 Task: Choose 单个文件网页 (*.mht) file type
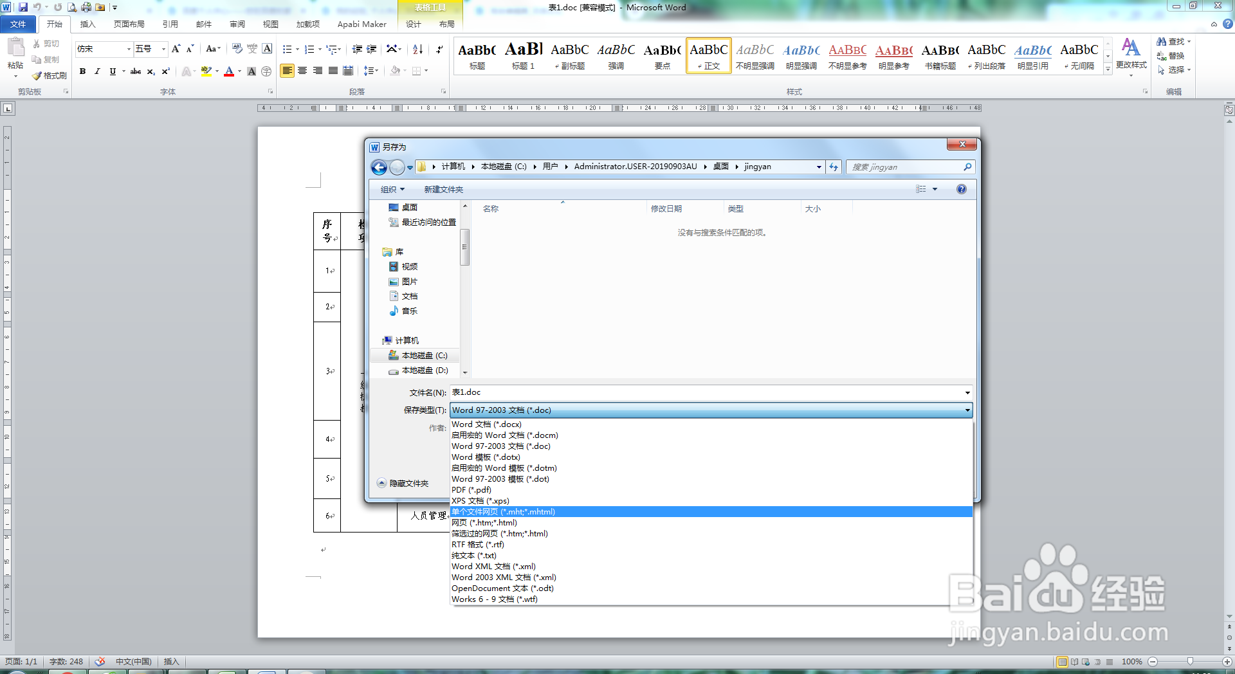click(x=711, y=512)
